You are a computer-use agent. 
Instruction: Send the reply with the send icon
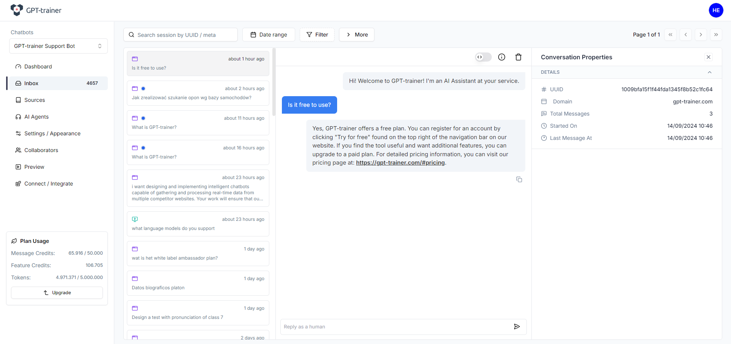tap(517, 327)
